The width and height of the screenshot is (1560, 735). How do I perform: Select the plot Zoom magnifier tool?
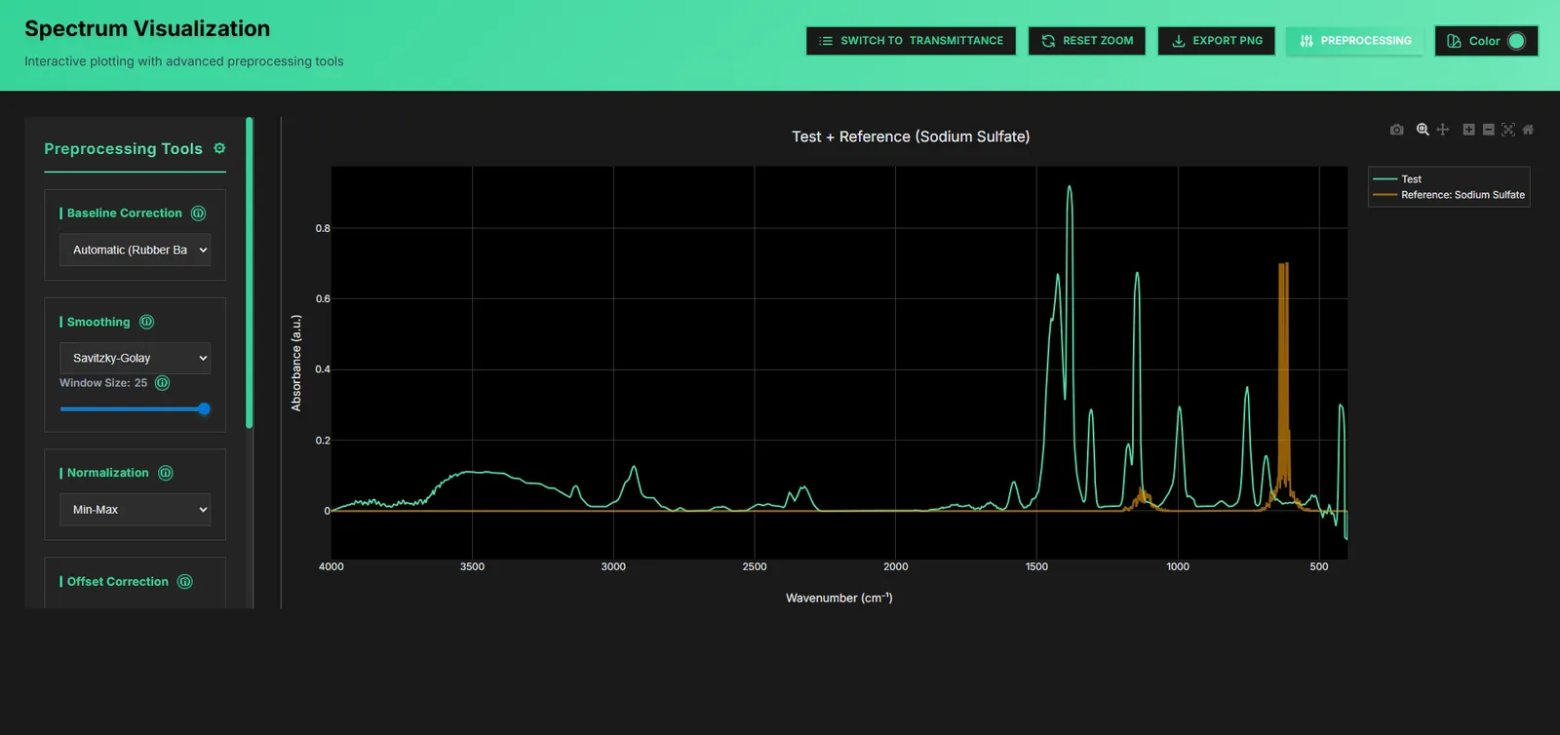pos(1423,130)
